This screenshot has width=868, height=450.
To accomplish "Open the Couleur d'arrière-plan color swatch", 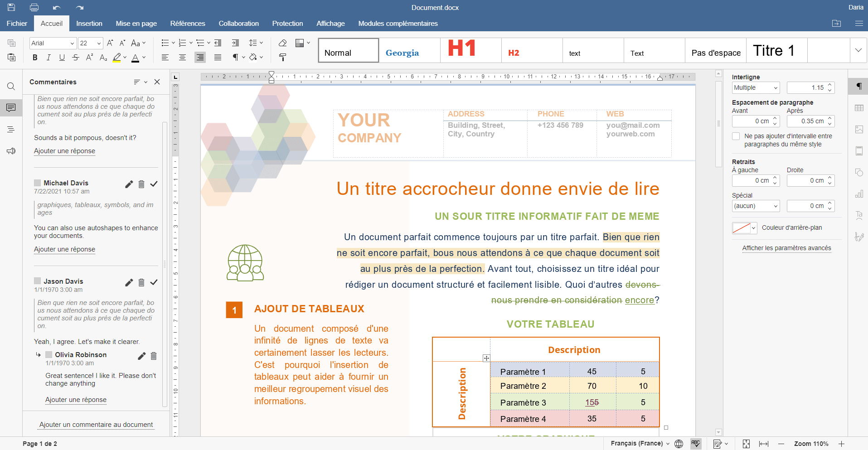I will (744, 228).
